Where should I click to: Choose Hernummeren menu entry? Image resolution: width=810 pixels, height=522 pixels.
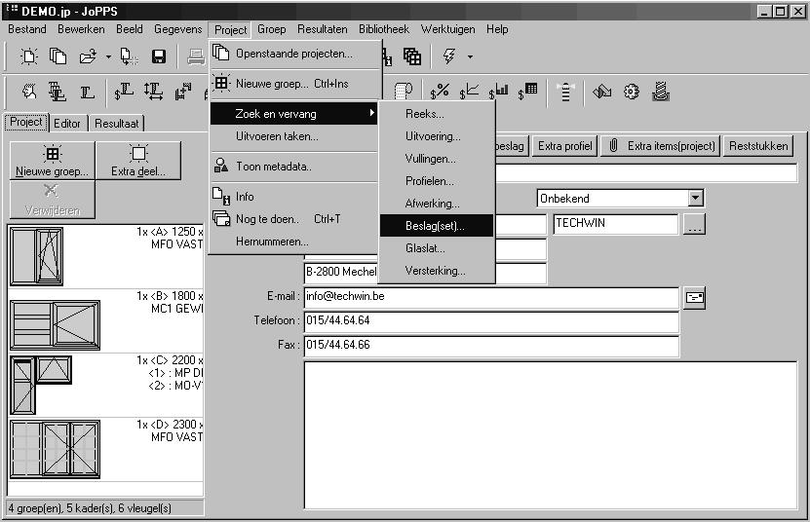pyautogui.click(x=294, y=242)
